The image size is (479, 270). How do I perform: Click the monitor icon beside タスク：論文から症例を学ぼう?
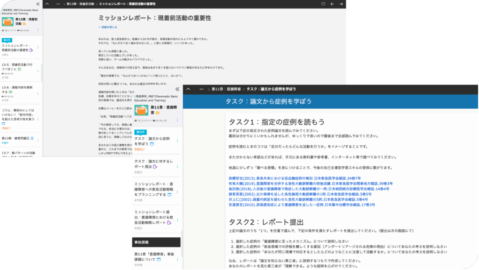tap(152, 145)
